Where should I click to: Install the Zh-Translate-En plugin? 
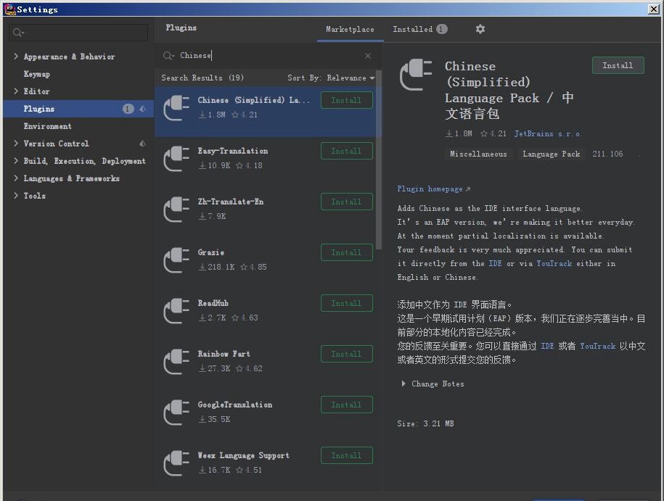click(346, 202)
